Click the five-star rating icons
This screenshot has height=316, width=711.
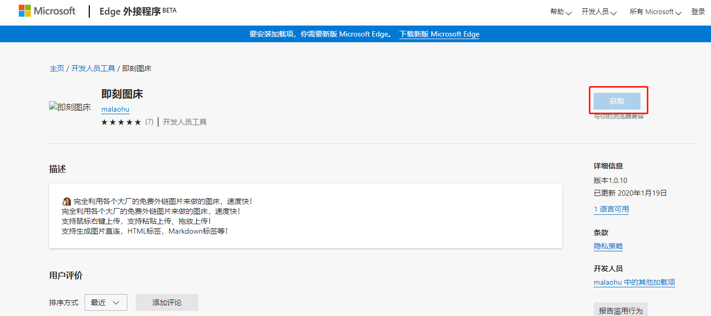click(121, 122)
